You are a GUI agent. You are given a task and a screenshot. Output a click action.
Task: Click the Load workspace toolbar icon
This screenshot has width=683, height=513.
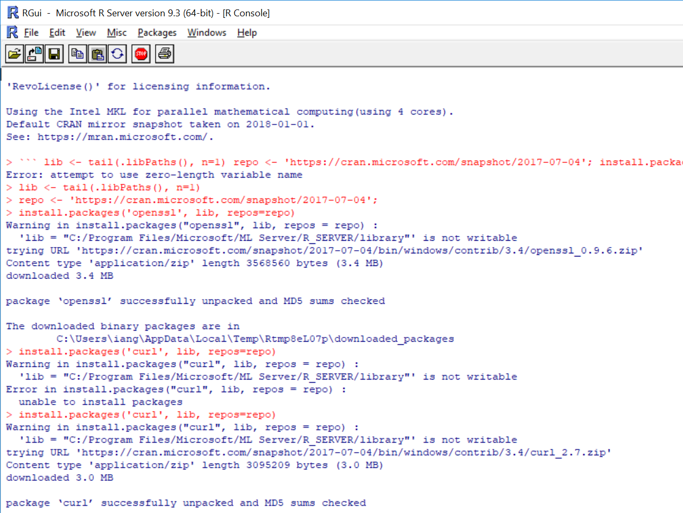pyautogui.click(x=35, y=54)
